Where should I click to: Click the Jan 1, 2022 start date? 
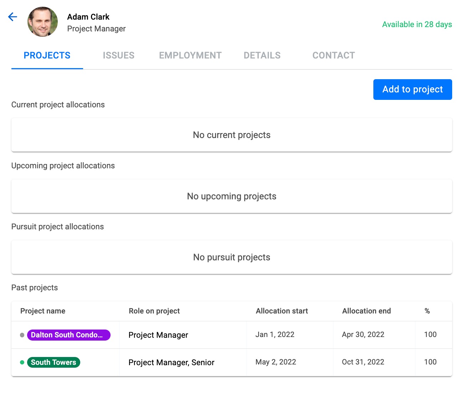coord(275,335)
